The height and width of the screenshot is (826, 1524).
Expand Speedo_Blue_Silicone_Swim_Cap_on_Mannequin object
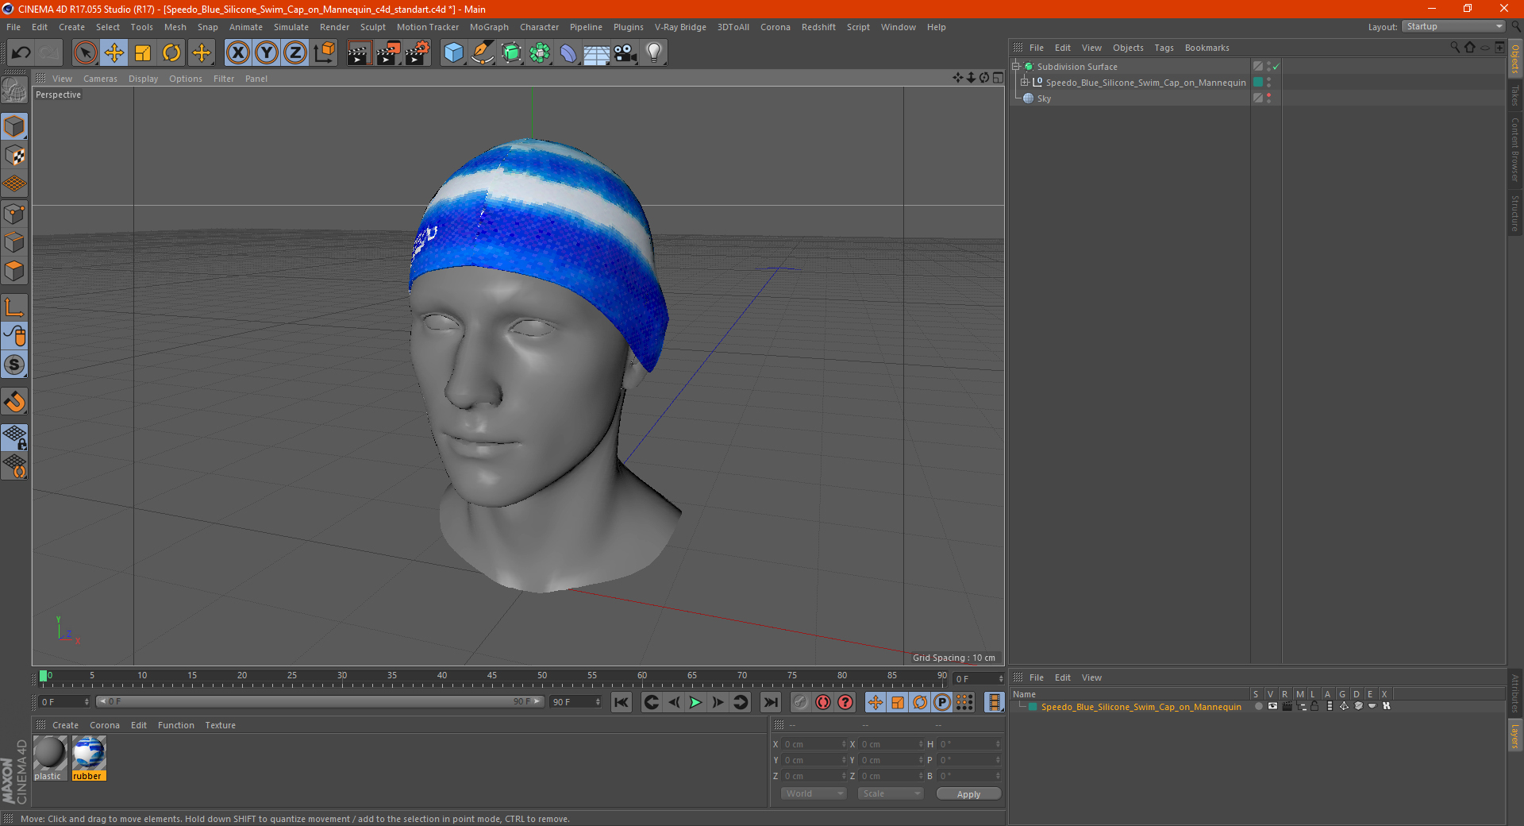click(1024, 83)
